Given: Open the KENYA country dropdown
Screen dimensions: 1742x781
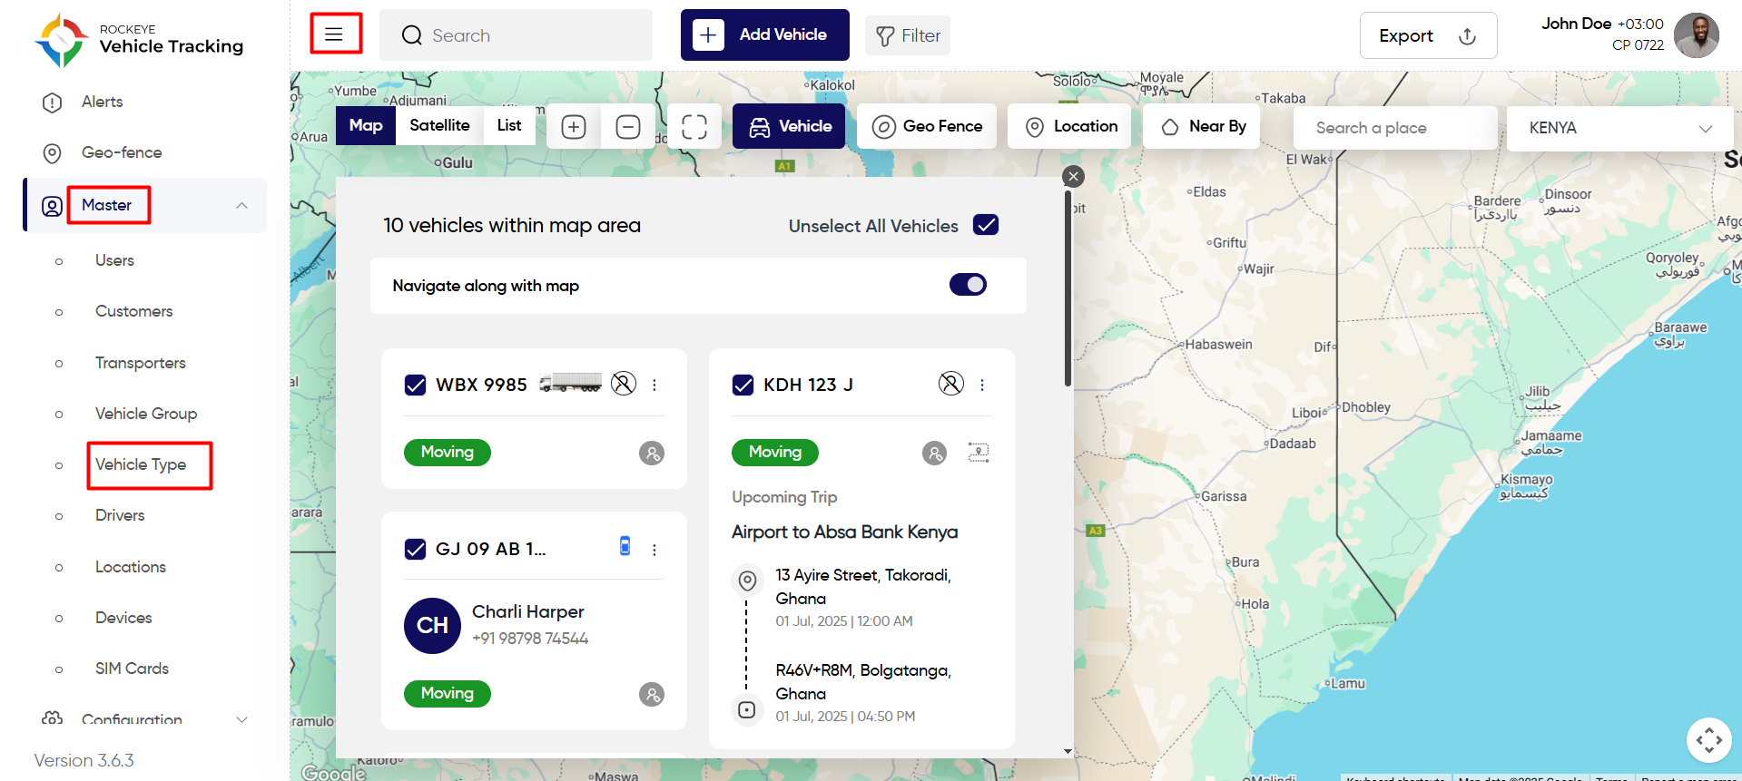Looking at the screenshot, I should point(1619,128).
